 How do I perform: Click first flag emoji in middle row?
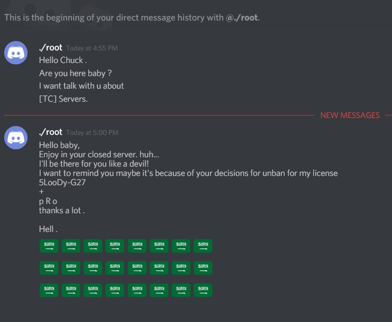(x=49, y=268)
